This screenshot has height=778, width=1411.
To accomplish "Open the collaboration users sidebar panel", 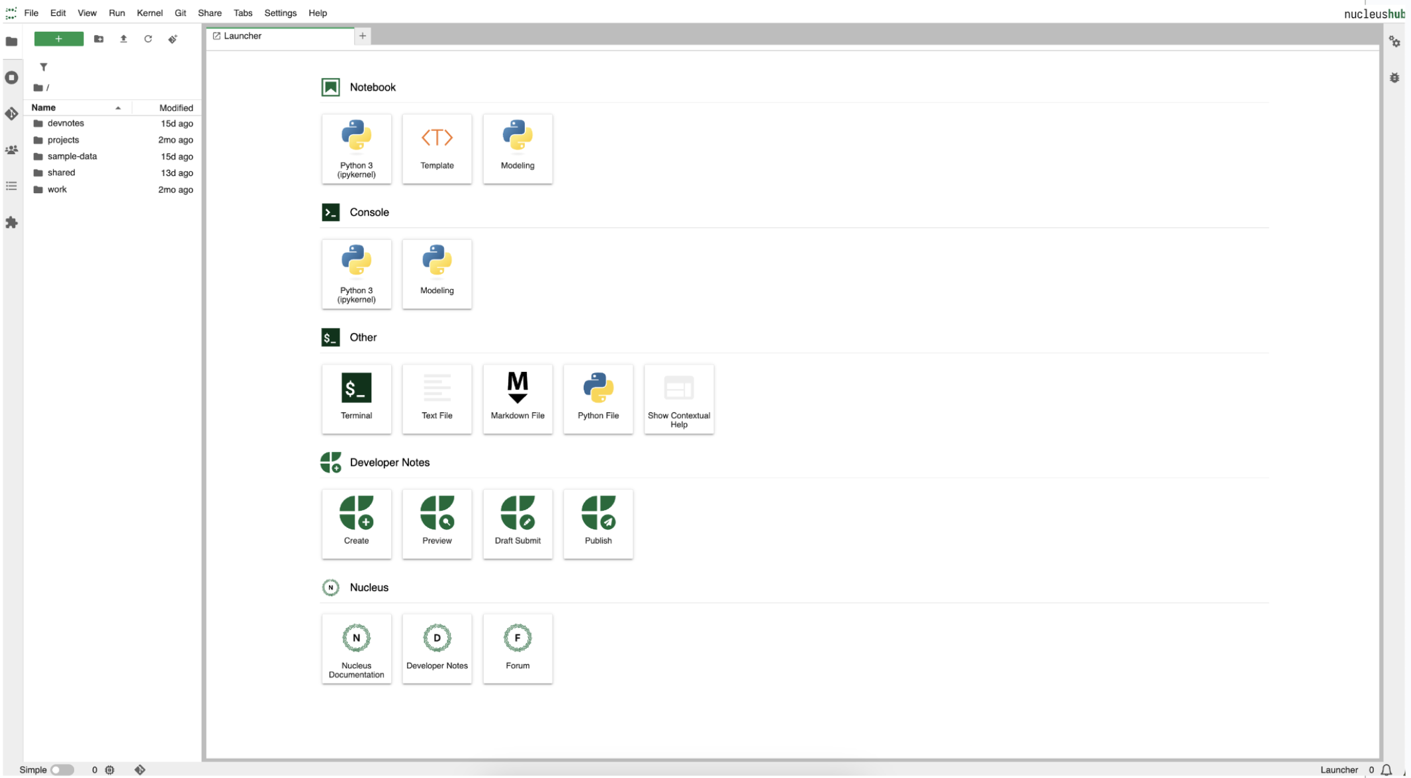I will pos(11,150).
